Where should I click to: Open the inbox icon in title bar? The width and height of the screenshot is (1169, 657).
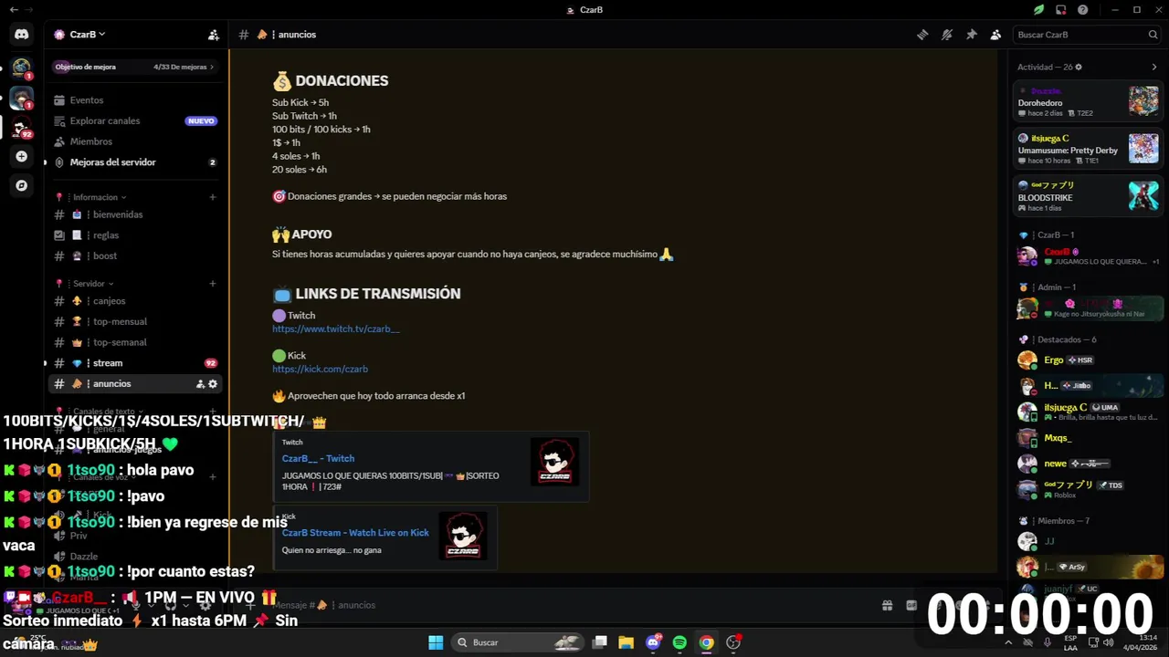(1060, 10)
